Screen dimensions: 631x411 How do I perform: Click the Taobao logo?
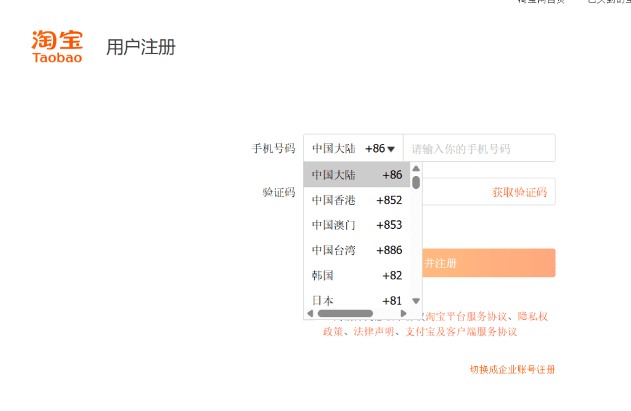tap(57, 47)
